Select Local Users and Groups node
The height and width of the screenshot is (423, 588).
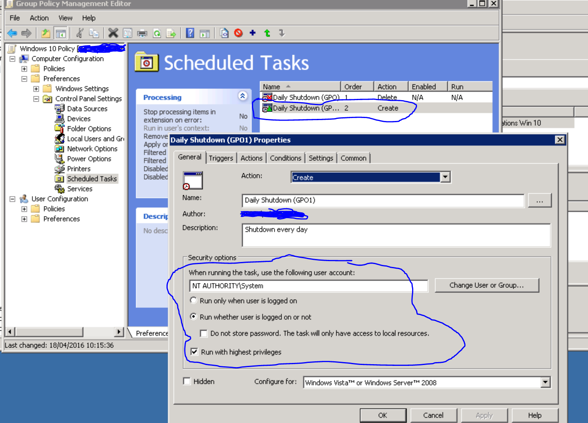(95, 138)
